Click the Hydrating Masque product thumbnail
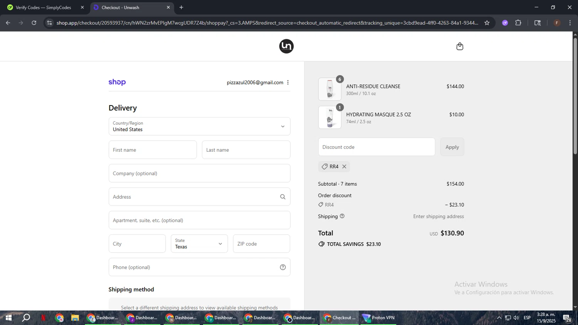578x325 pixels. 330,117
